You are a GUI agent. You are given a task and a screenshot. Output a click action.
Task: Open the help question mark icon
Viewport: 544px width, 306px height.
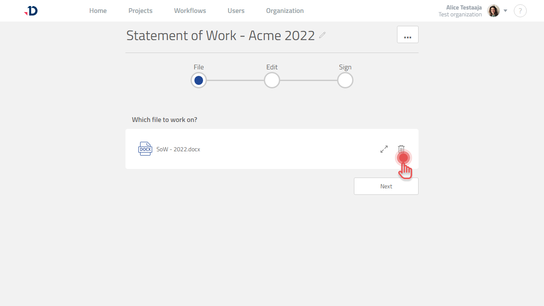[520, 11]
